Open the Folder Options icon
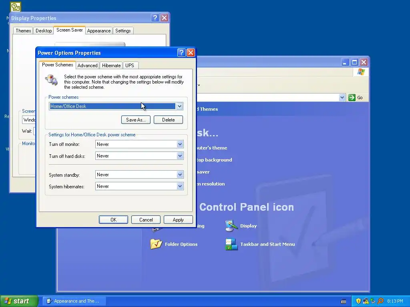The height and width of the screenshot is (307, 410). (x=156, y=244)
